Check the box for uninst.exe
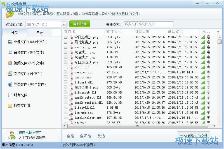The height and width of the screenshot is (149, 224). click(65, 77)
